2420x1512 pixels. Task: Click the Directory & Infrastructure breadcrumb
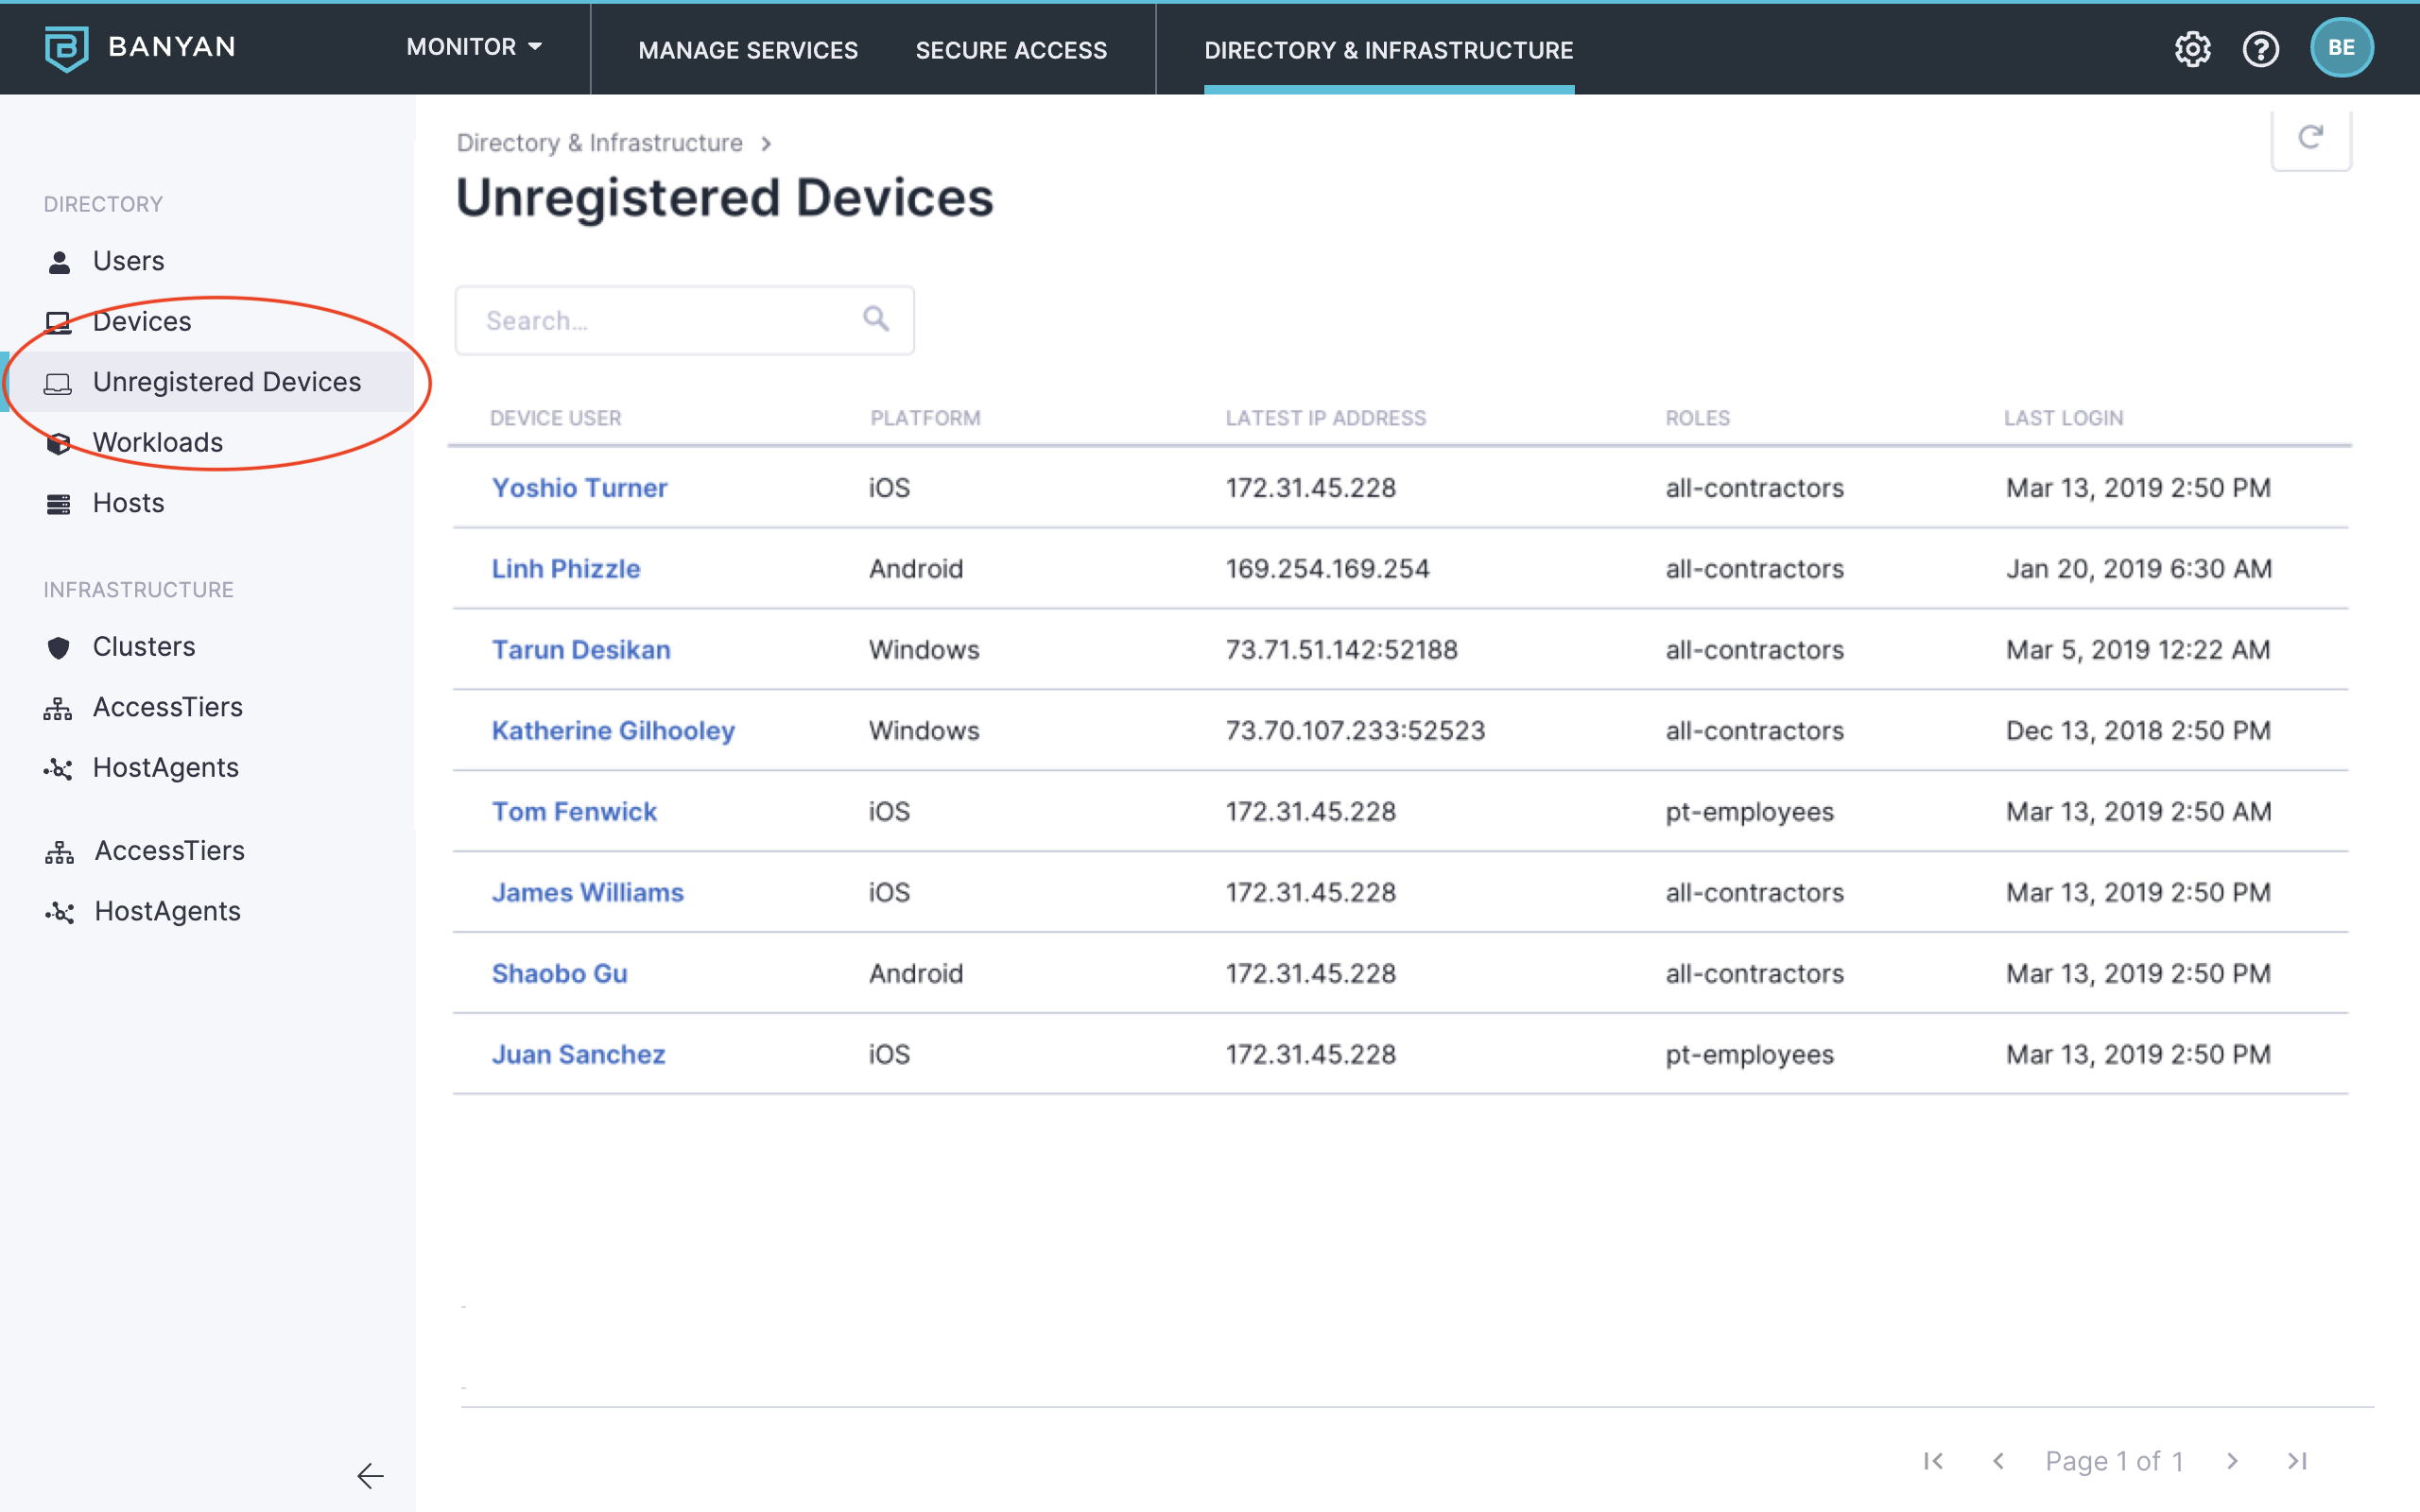(x=599, y=143)
